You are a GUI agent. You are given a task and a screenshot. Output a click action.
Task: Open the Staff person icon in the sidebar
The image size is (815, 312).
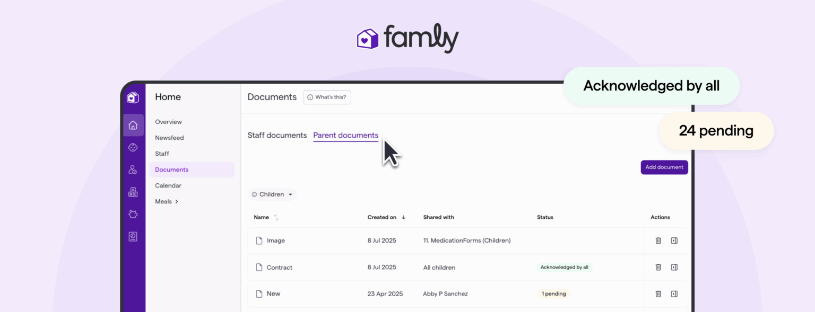point(133,170)
